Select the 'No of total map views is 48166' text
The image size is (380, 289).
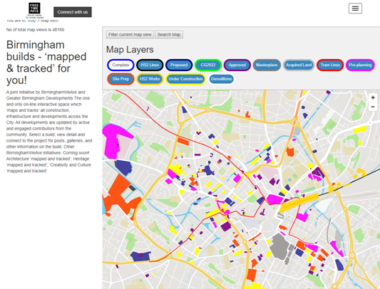click(35, 30)
